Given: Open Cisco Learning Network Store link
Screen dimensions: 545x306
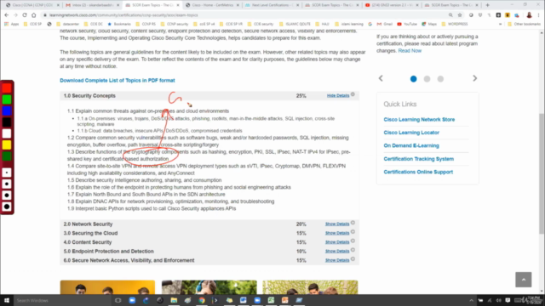Looking at the screenshot, I should (419, 119).
